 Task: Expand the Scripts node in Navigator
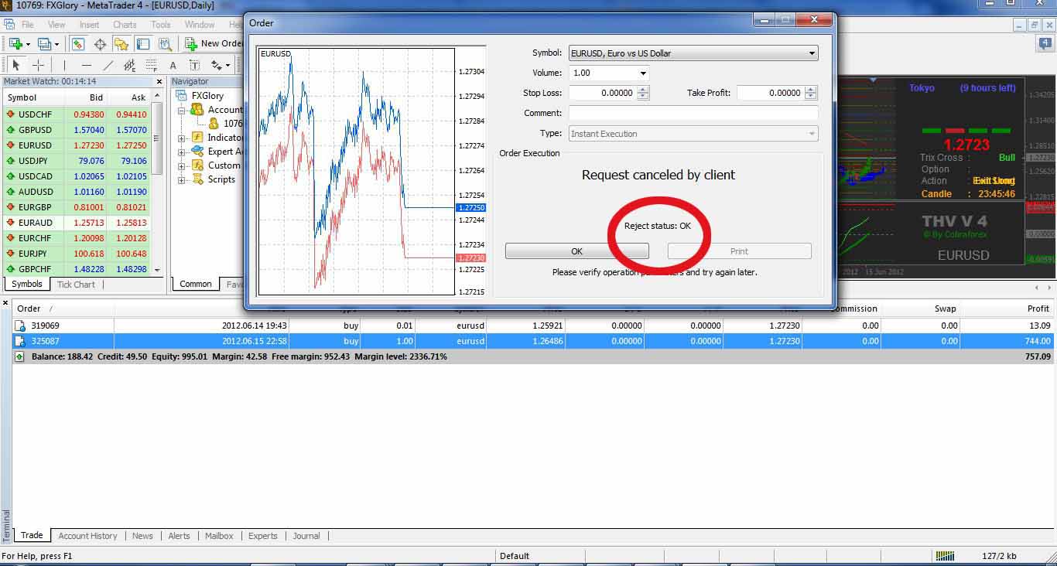click(x=182, y=179)
